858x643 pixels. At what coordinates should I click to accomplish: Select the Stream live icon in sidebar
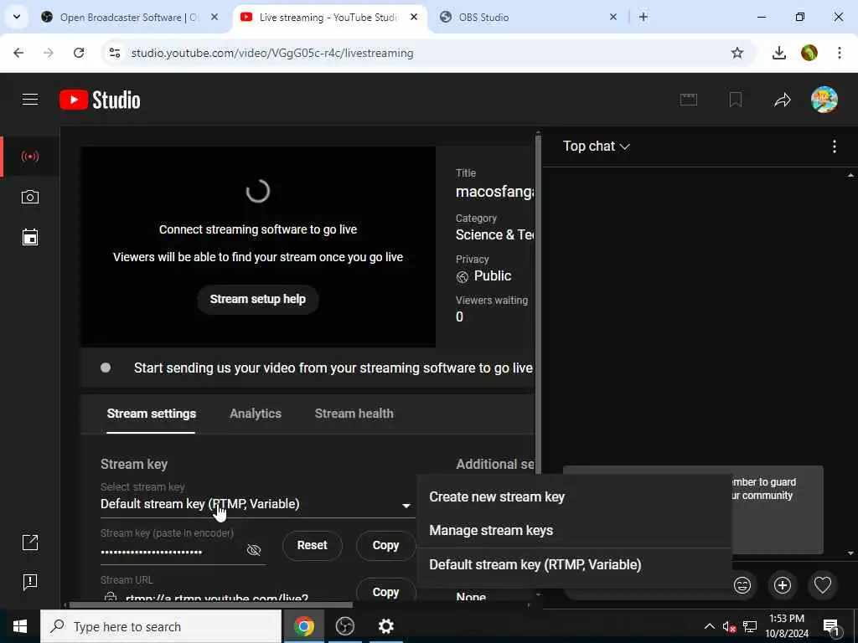30,157
